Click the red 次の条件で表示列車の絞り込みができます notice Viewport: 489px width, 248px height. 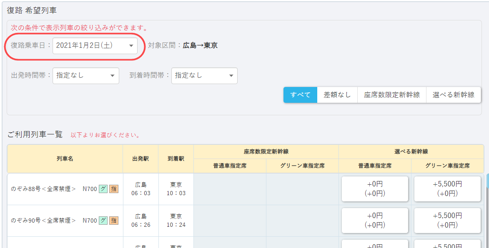(79, 28)
